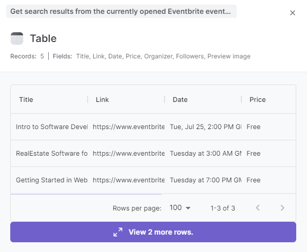Click the dropdown arrow next to 100

188,208
